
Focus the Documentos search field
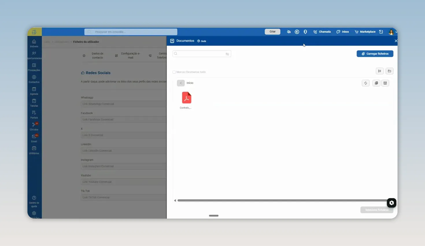pos(202,54)
